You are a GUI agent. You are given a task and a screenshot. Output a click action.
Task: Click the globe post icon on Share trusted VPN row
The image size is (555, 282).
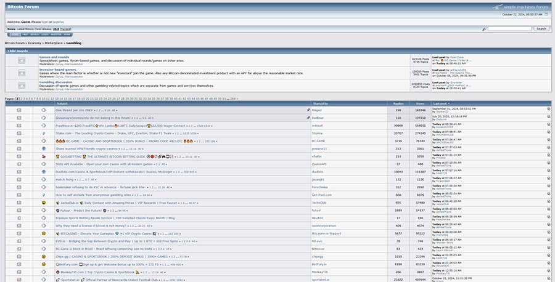44,149
